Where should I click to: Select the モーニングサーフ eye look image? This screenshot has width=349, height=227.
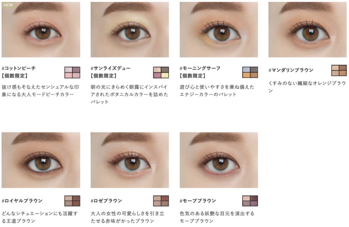click(219, 29)
